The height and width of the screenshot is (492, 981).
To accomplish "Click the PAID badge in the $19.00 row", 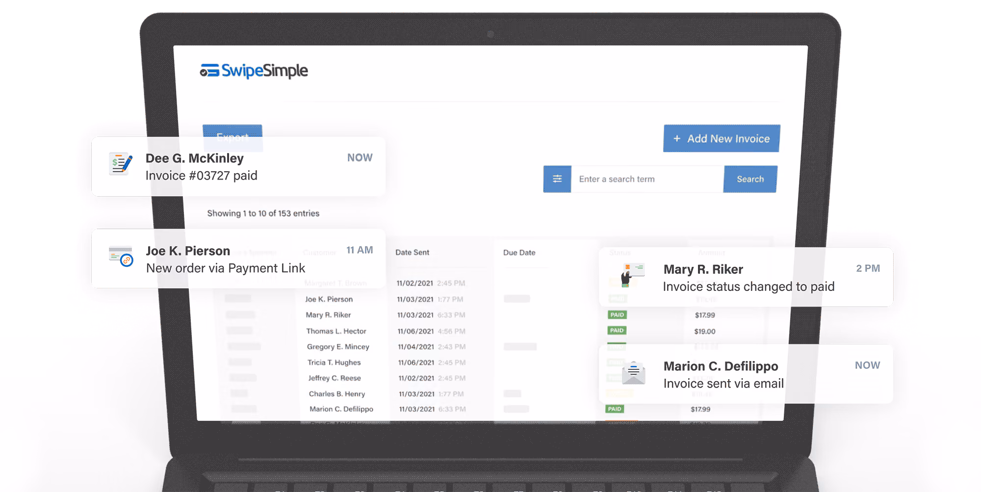I will click(617, 331).
